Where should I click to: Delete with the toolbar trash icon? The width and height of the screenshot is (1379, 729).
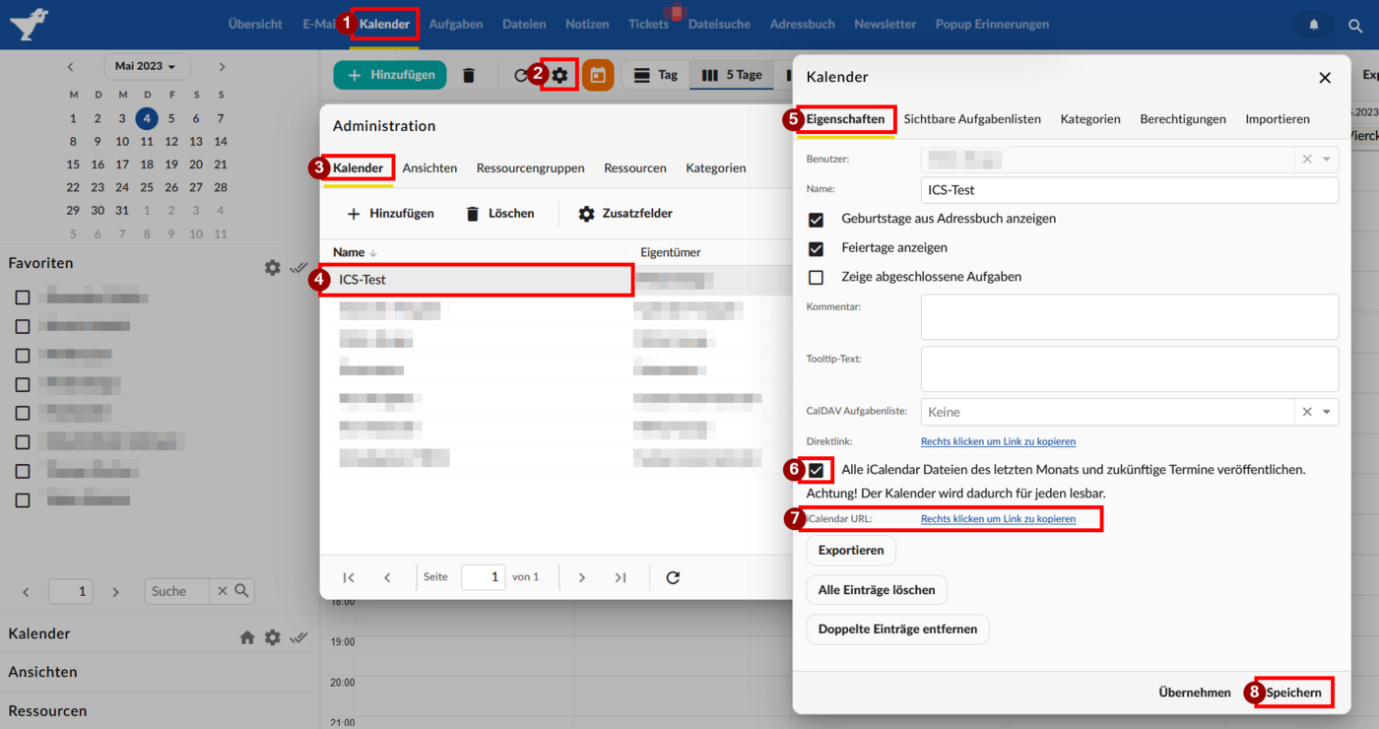(469, 75)
